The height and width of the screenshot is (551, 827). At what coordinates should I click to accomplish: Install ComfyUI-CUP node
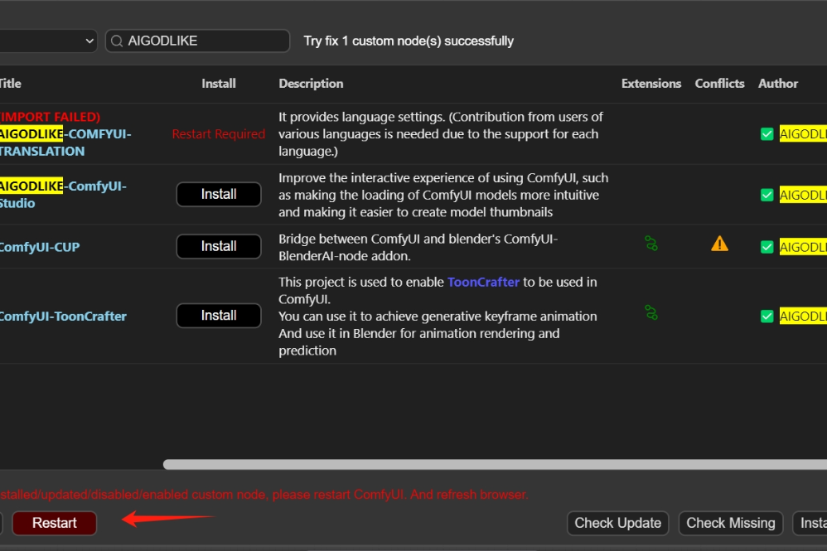(219, 246)
